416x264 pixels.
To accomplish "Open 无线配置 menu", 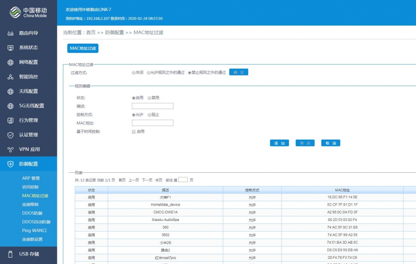I will pyautogui.click(x=28, y=91).
